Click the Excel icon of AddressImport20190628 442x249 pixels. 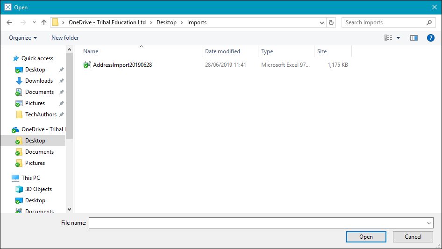87,65
